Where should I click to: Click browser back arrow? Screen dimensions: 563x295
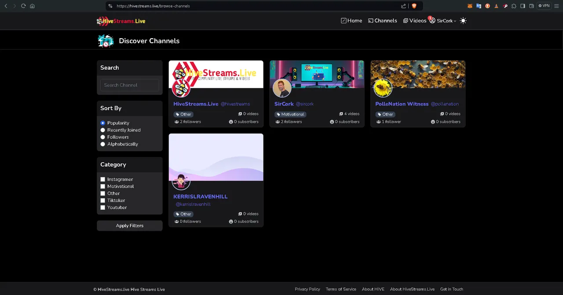[6, 6]
